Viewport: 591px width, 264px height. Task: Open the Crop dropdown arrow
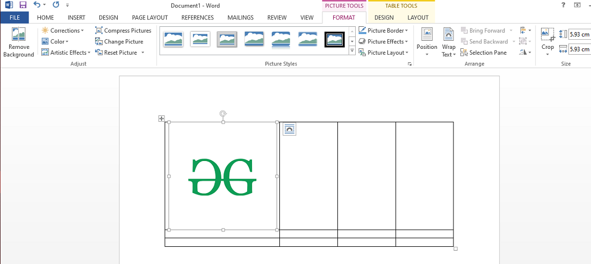547,54
